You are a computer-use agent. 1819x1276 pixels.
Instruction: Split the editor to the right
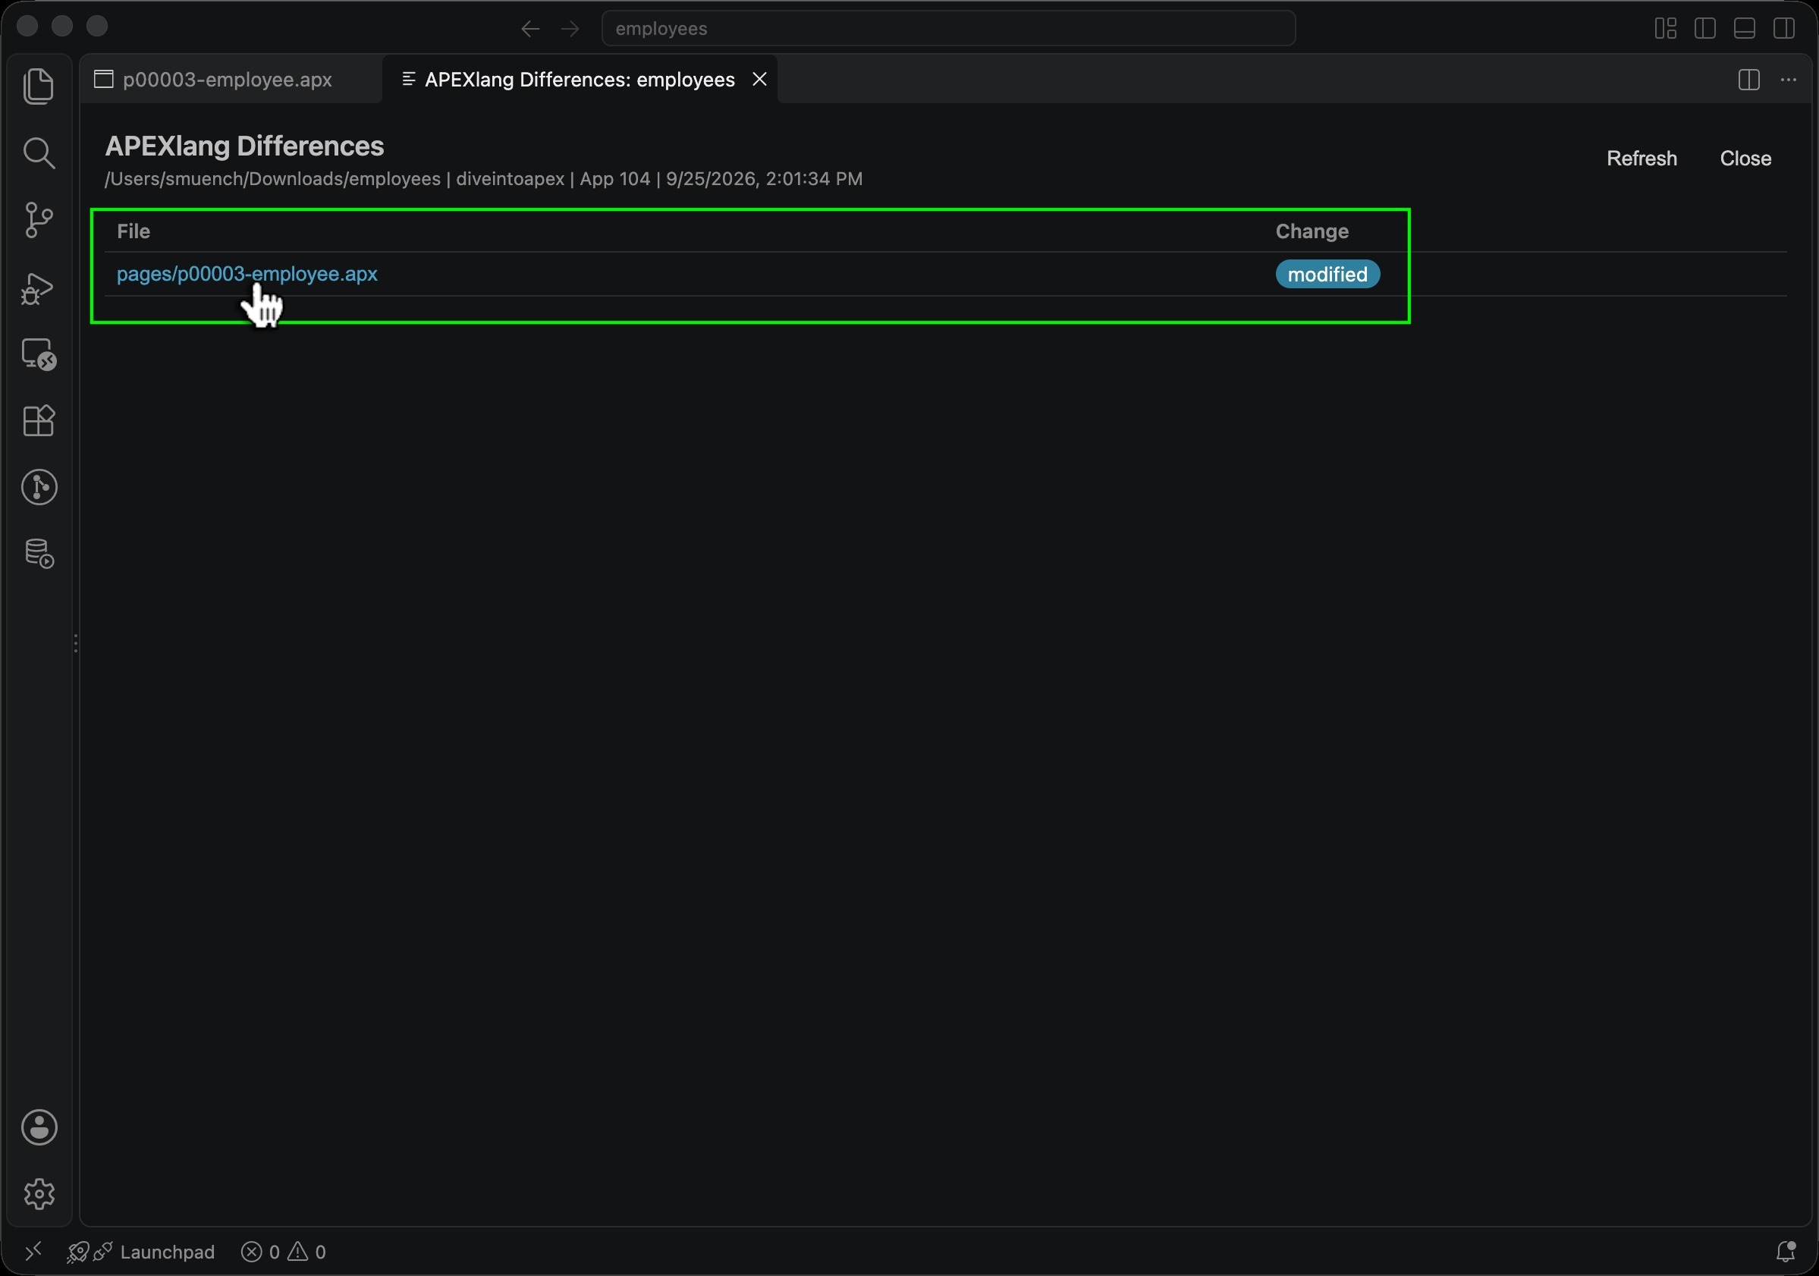(x=1748, y=79)
